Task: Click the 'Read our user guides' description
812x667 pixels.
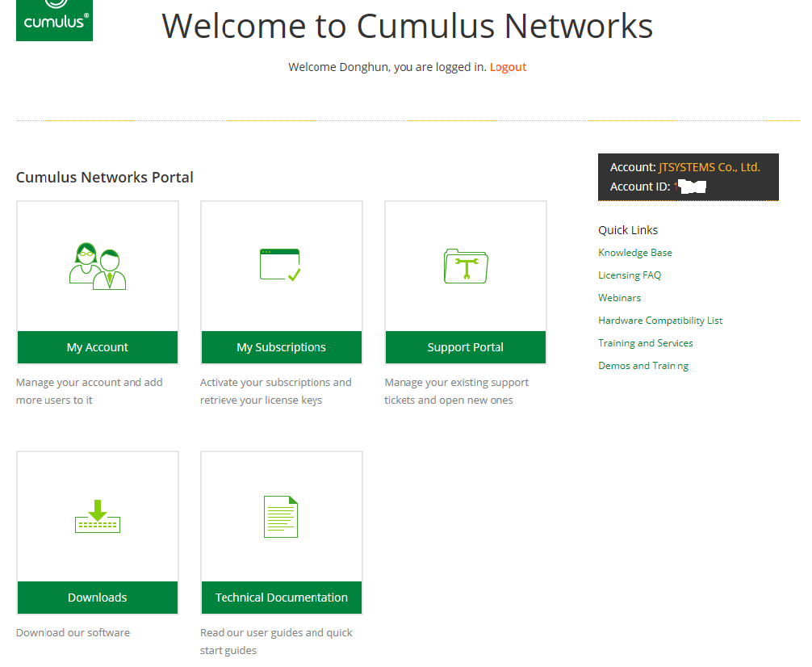Action: coord(276,642)
